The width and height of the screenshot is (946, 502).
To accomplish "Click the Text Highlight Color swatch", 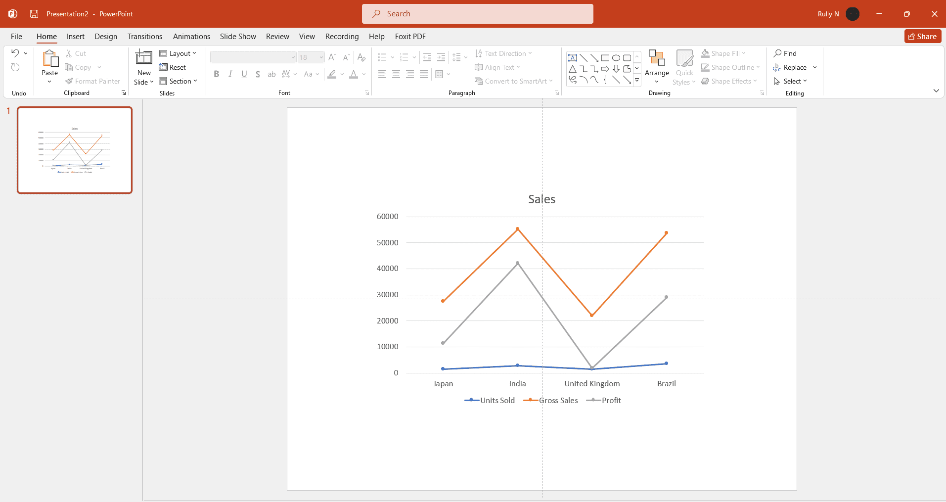I will coord(332,74).
